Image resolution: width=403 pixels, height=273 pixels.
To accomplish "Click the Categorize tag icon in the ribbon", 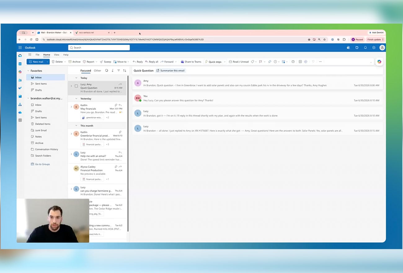I will [x=252, y=62].
